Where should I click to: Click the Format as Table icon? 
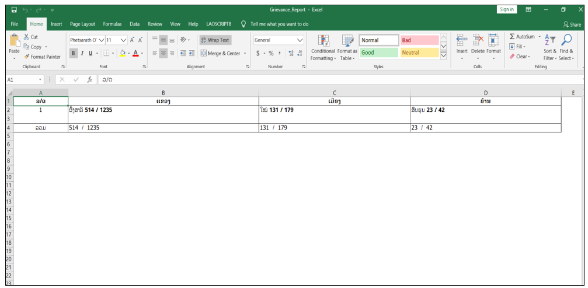tap(347, 41)
